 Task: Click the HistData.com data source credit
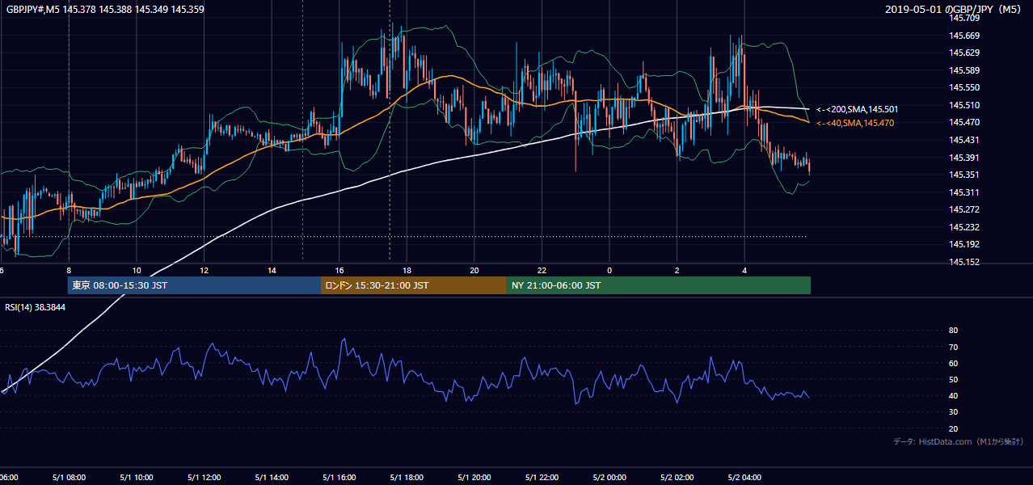coord(958,441)
